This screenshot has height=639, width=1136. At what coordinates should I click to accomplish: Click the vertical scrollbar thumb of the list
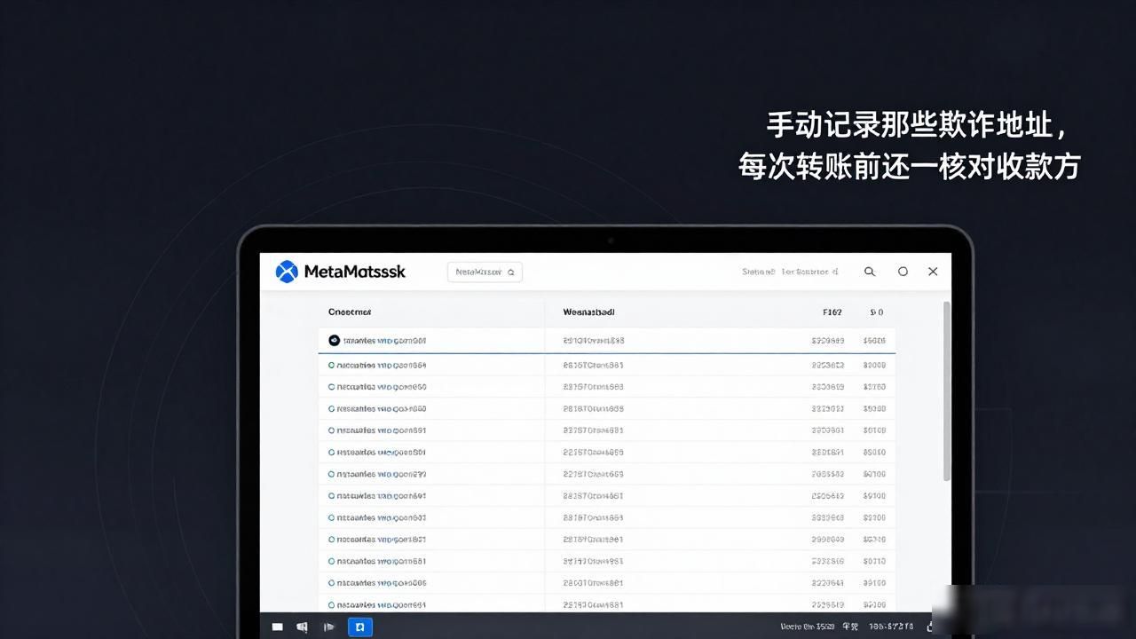(x=946, y=390)
